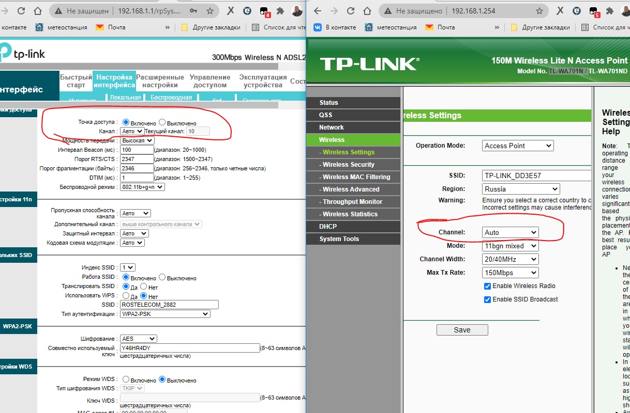Image resolution: width=630 pixels, height=413 pixels.
Task: Open 'Беспроводной режим' 802.11b+g+n dropdown
Action: click(142, 187)
